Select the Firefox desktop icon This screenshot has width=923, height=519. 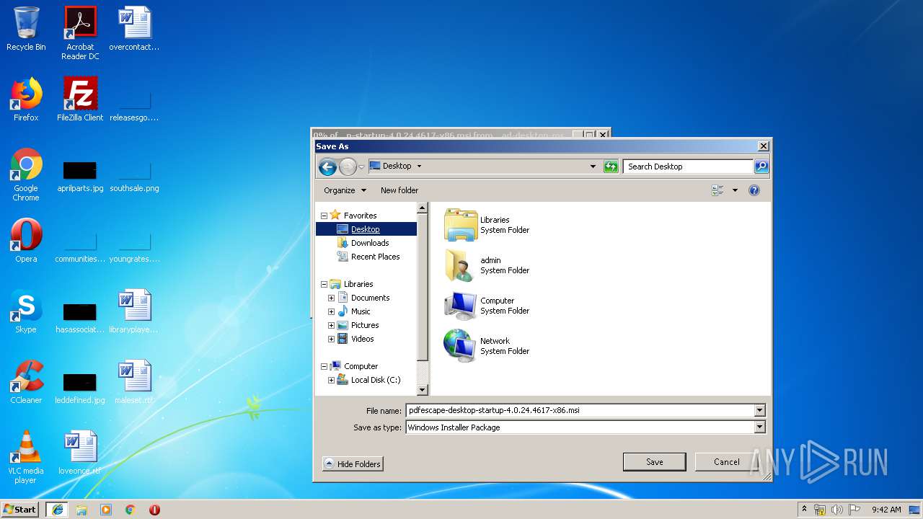(26, 99)
